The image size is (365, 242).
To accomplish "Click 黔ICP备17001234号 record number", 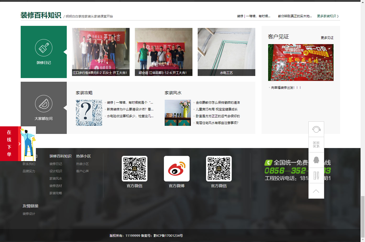I will click(168, 236).
